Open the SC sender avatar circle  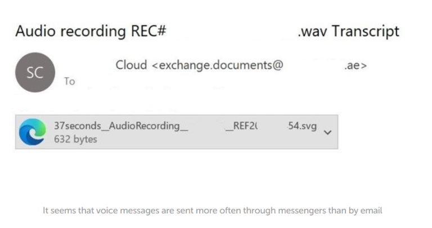pos(35,73)
